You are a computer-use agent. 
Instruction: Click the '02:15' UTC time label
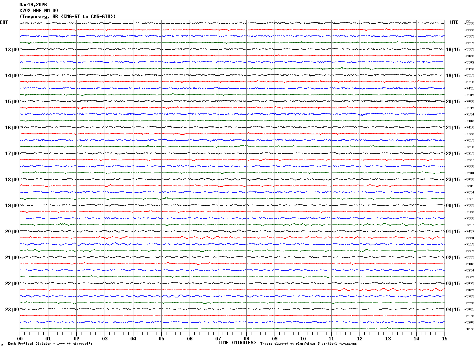pyautogui.click(x=453, y=258)
